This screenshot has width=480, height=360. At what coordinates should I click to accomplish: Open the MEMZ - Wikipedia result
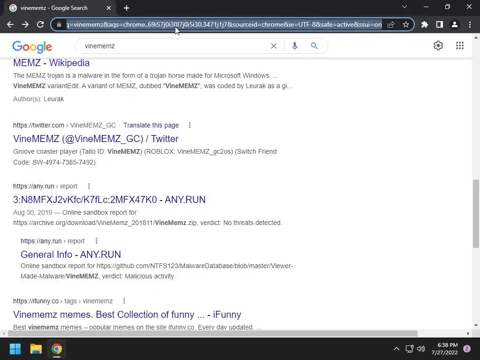(52, 63)
